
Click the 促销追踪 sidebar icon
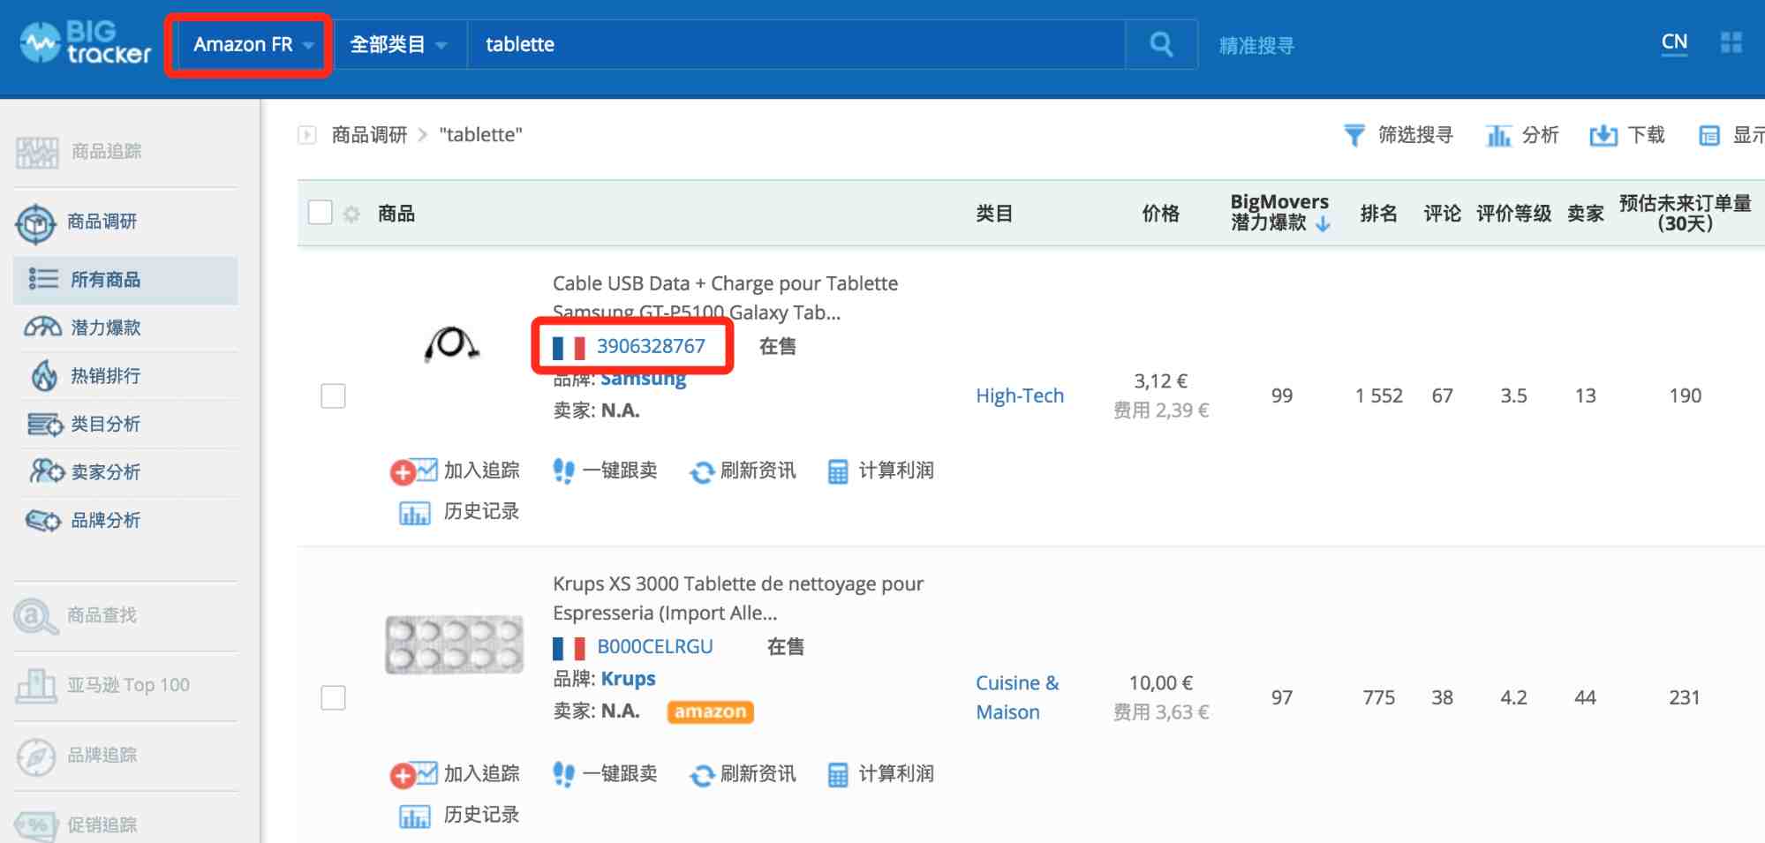(35, 825)
